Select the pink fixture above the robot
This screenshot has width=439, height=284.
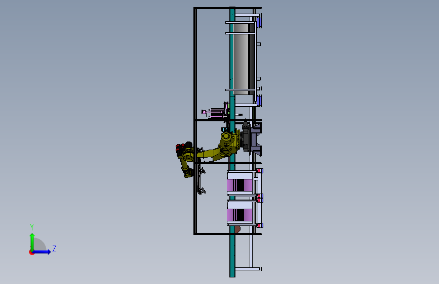[x=216, y=112]
